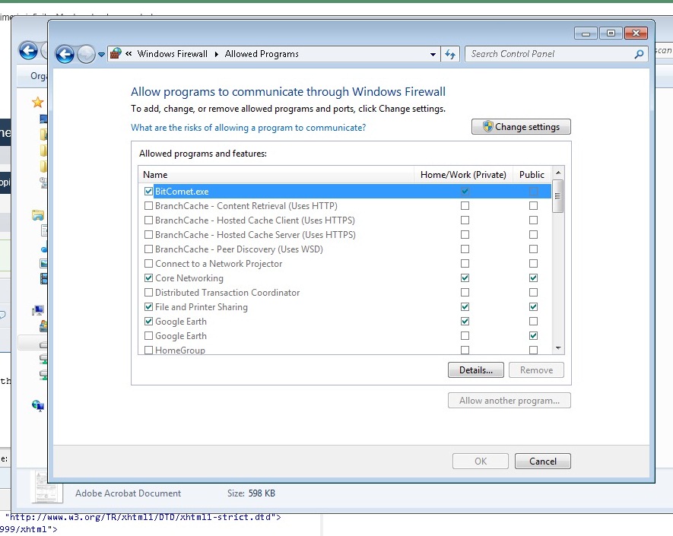This screenshot has height=536, width=673.
Task: Click the list's scroll down arrow
Action: click(x=558, y=348)
